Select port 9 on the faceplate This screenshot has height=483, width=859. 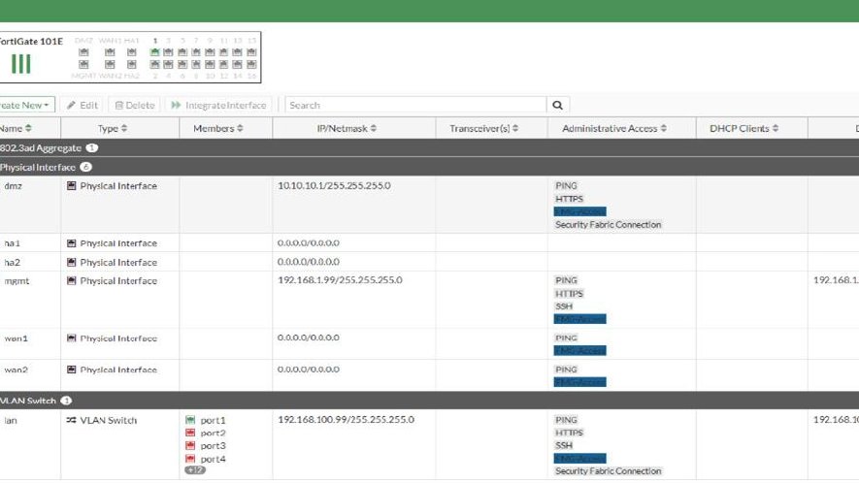[x=210, y=52]
